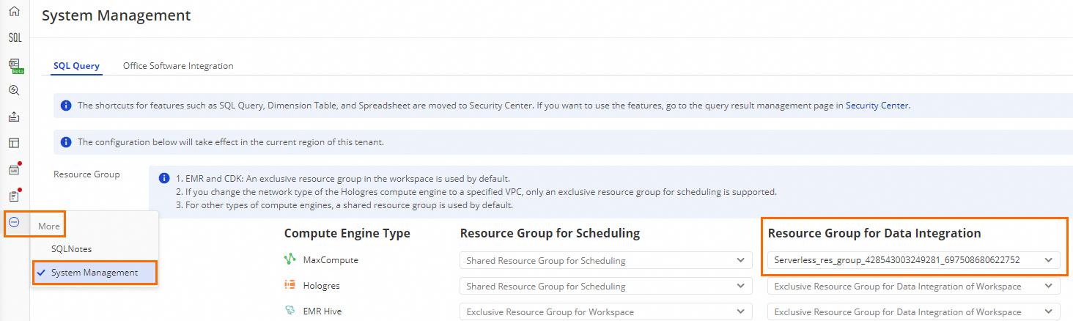The image size is (1073, 321).
Task: Expand MaxCompute Resource Group for Scheduling dropdown
Action: coord(605,260)
